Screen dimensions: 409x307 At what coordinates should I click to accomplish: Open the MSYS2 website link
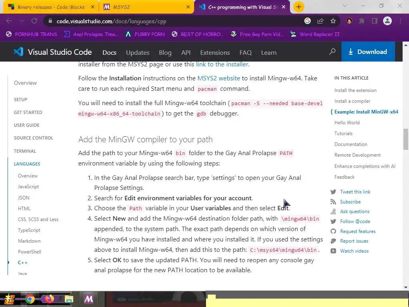(218, 78)
